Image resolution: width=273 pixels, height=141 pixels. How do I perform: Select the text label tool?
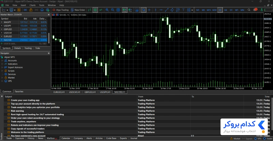point(183,10)
